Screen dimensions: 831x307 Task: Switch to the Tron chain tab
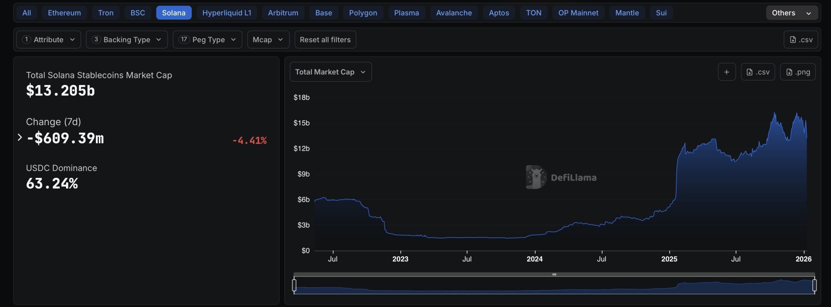[x=105, y=13]
